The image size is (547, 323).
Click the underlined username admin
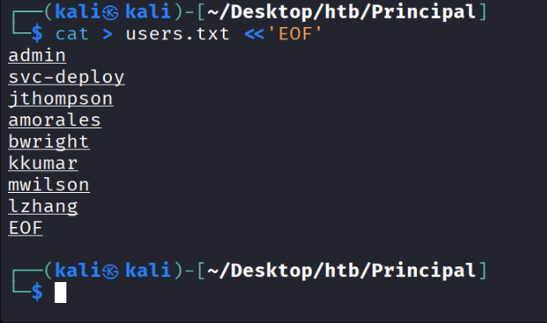[x=37, y=56]
